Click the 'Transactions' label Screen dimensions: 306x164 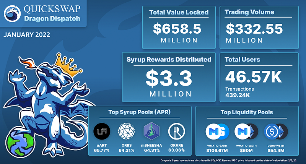[x=240, y=89]
